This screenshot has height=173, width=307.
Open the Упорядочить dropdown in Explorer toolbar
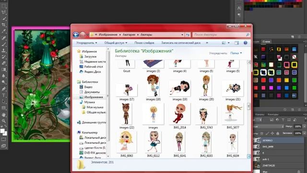click(87, 43)
